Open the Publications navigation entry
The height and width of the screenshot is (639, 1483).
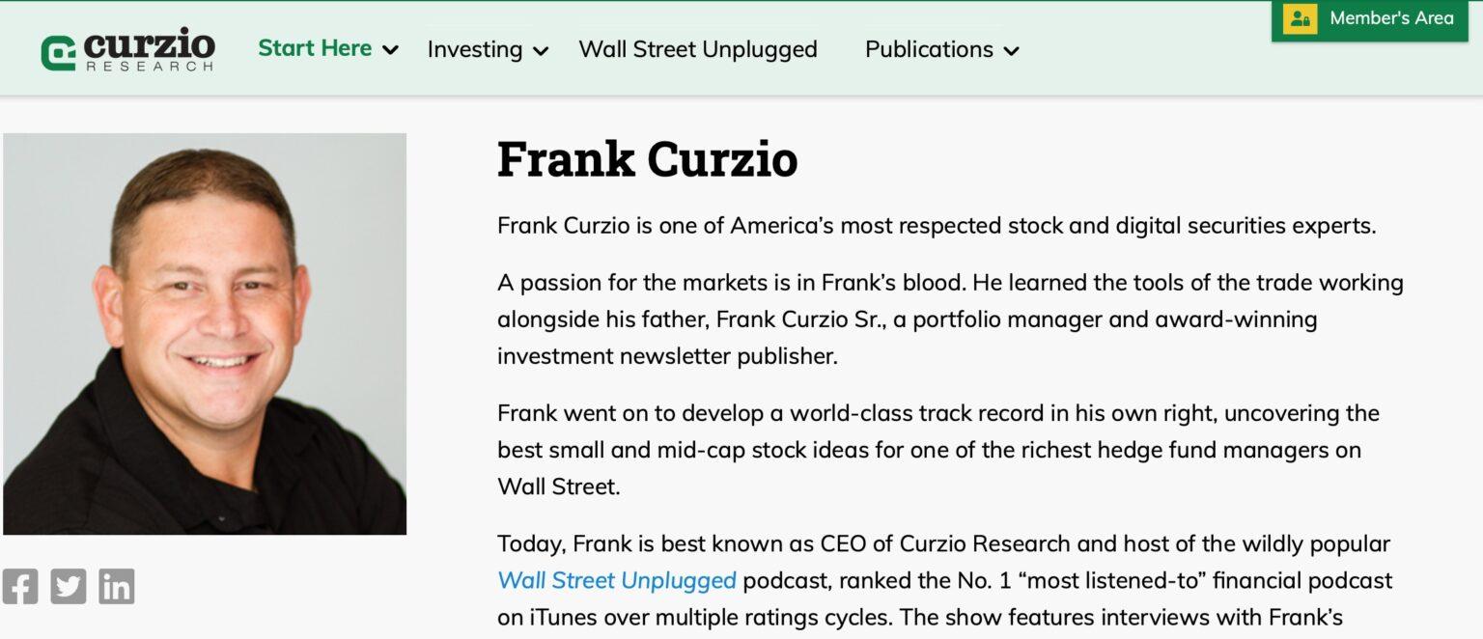coord(929,49)
